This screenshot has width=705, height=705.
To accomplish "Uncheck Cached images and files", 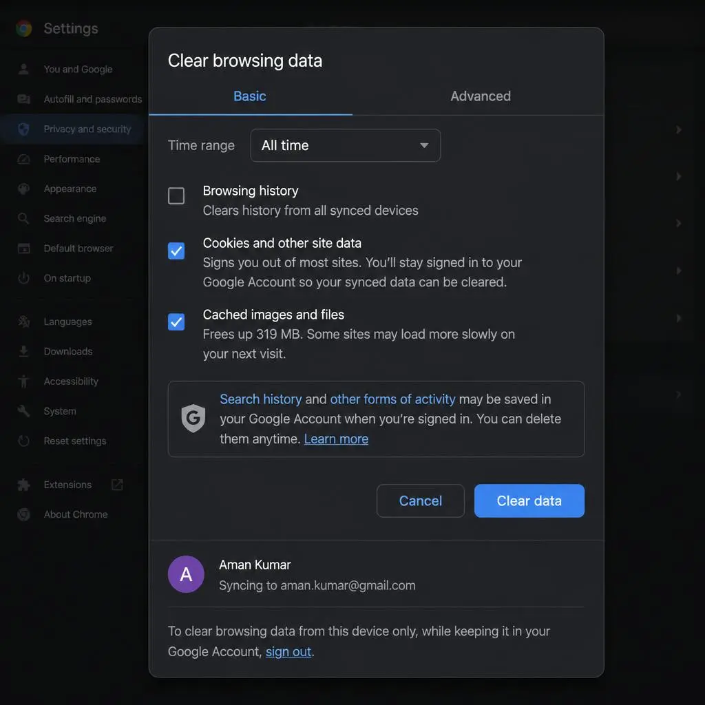I will 176,322.
